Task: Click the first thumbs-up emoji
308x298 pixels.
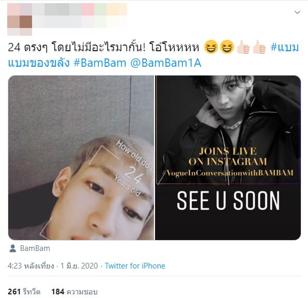Action: click(x=243, y=47)
